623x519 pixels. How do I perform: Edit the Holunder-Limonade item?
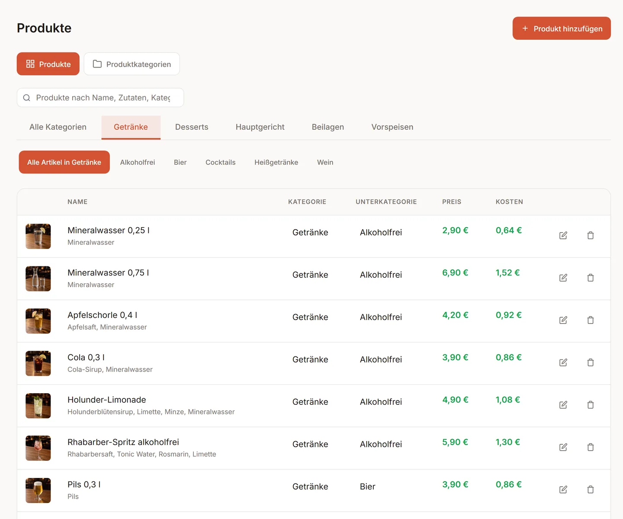[x=563, y=405]
